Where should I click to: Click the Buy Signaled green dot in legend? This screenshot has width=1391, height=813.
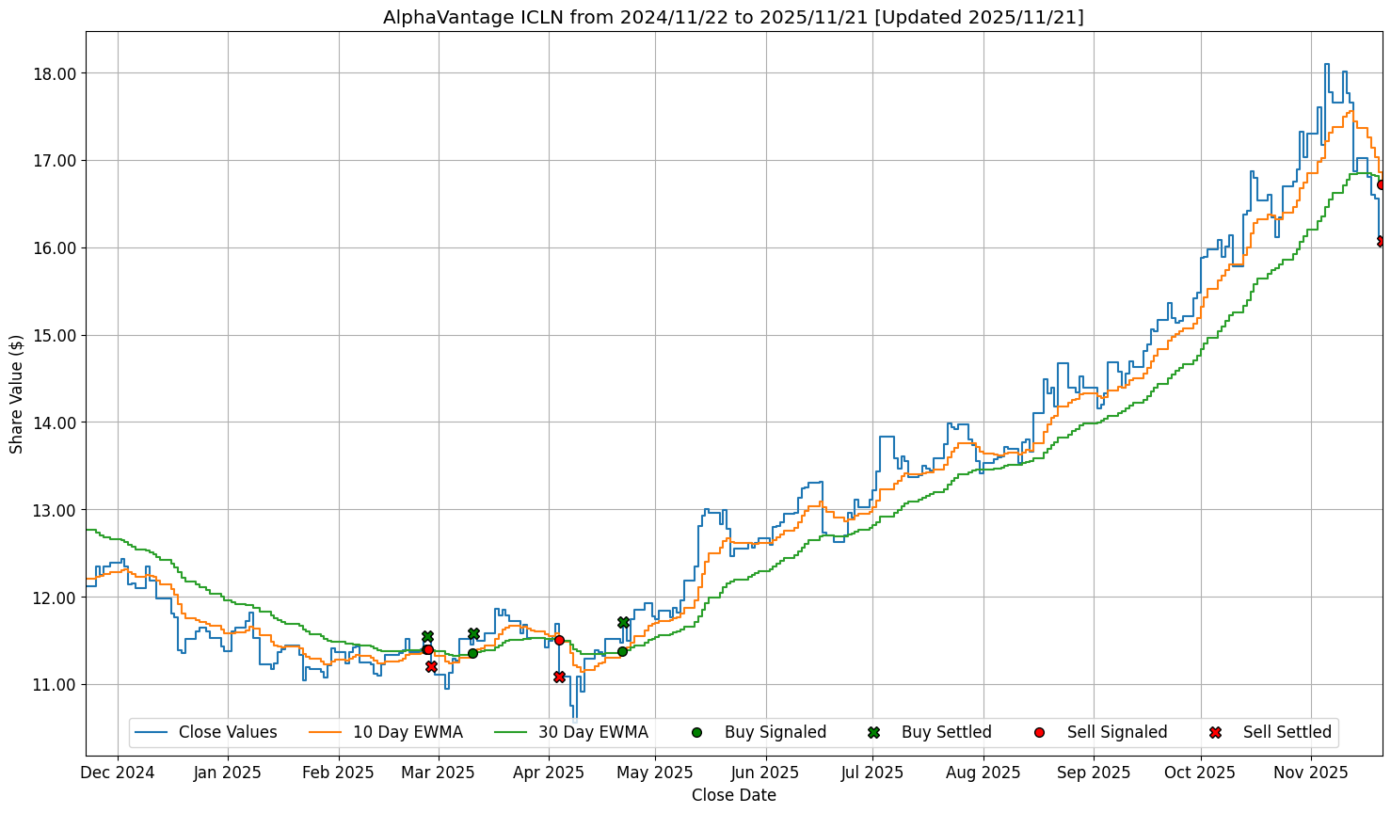[x=696, y=732]
